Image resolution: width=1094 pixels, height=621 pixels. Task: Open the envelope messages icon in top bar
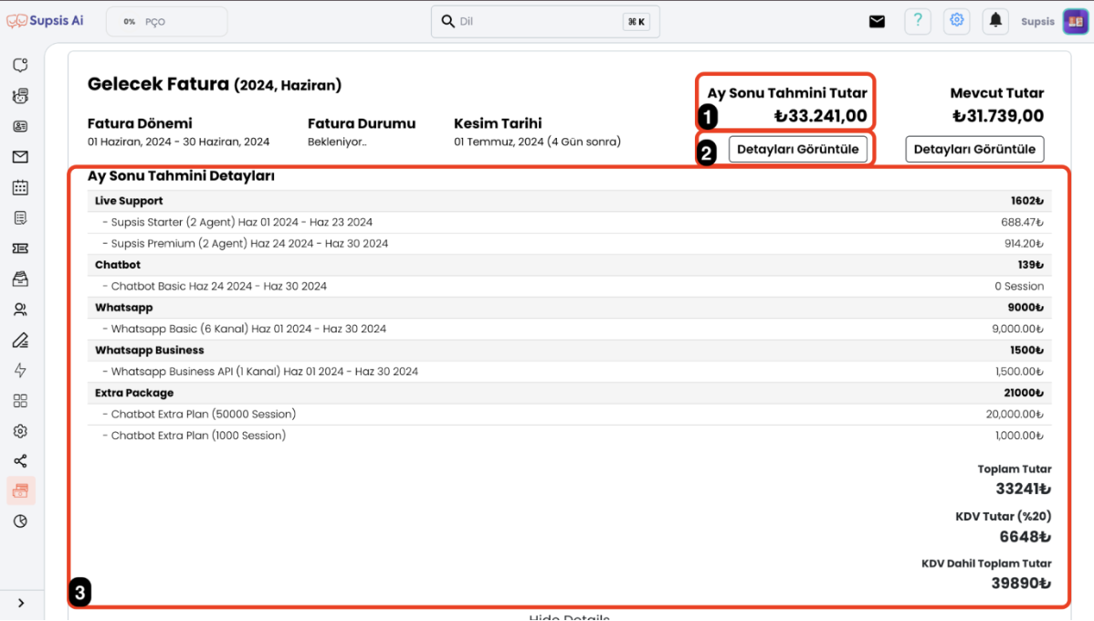tap(877, 22)
